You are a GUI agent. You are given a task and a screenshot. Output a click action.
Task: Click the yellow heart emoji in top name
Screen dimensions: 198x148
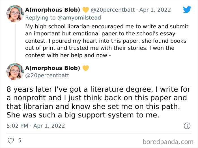point(85,10)
